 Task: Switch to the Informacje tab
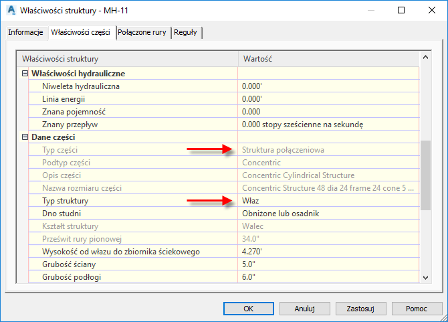tap(25, 32)
